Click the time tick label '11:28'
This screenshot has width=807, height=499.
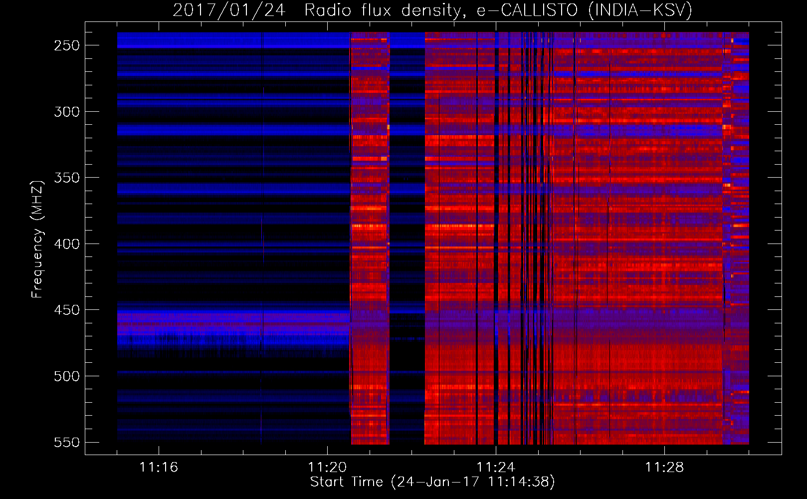664,467
